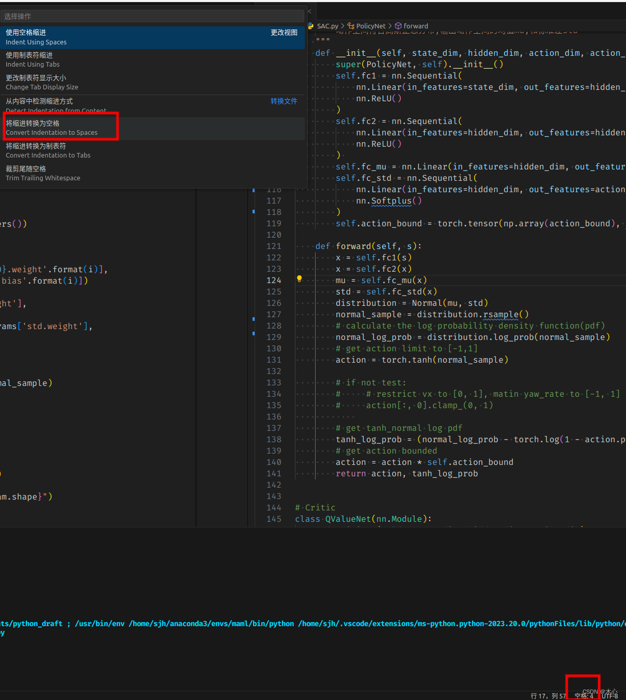This screenshot has height=700, width=626.
Task: Click line number 145 in gutter
Action: click(274, 519)
